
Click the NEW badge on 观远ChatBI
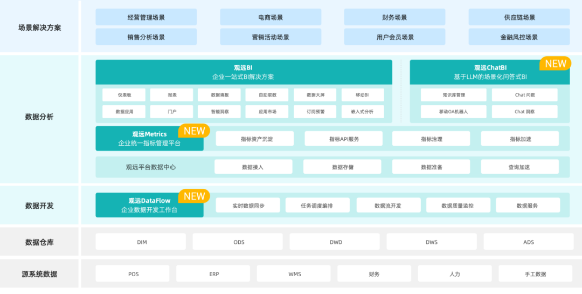(x=555, y=64)
